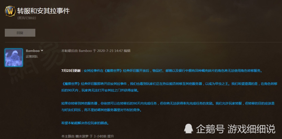This screenshot has height=139, width=282.
Task: Click Bamboo's name in the last-edited line
Action: click(85, 51)
